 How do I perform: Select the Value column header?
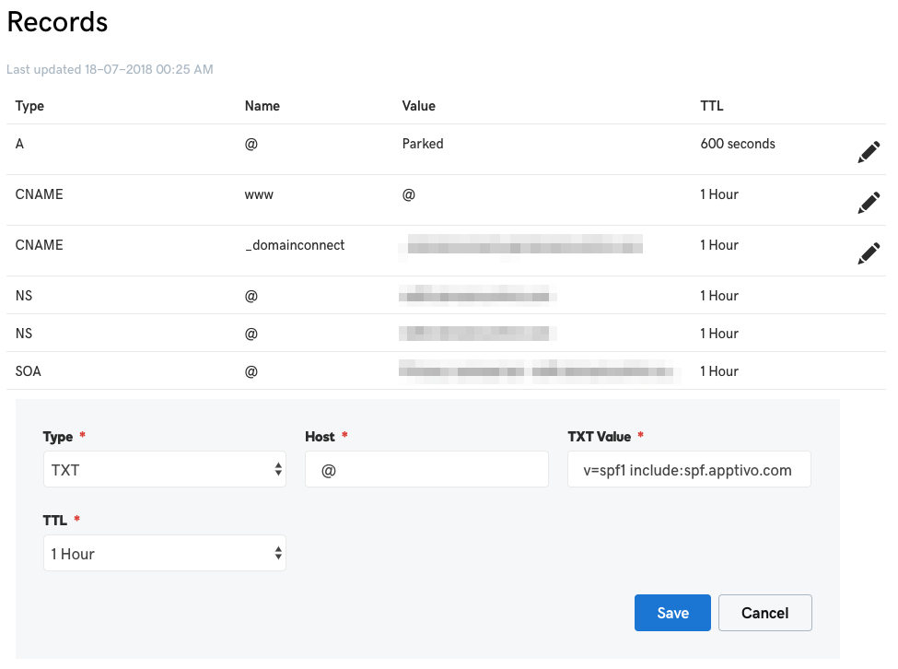tap(418, 106)
